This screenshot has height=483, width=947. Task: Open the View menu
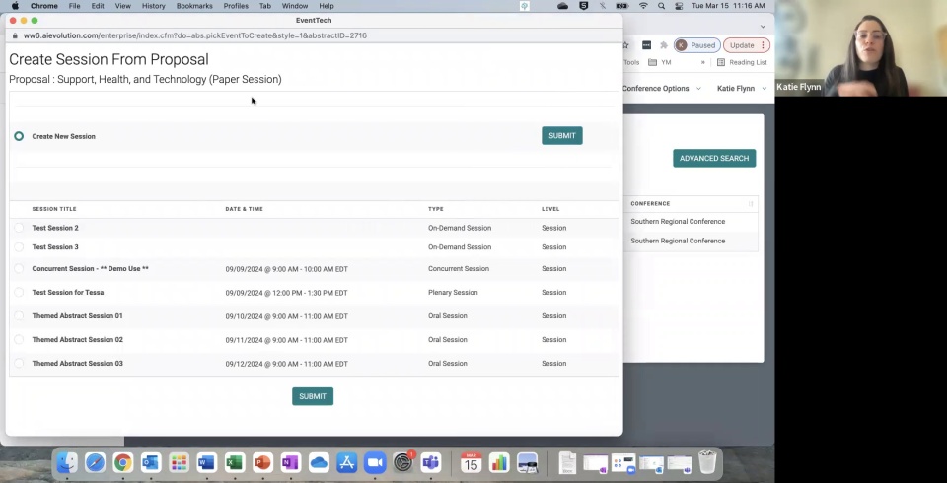(122, 6)
